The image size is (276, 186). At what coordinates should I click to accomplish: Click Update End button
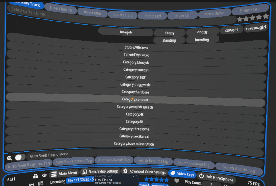(152, 16)
